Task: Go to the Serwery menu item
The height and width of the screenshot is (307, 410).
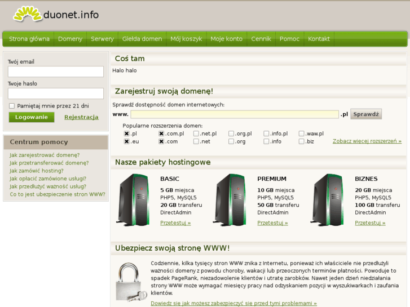Action: click(x=102, y=39)
